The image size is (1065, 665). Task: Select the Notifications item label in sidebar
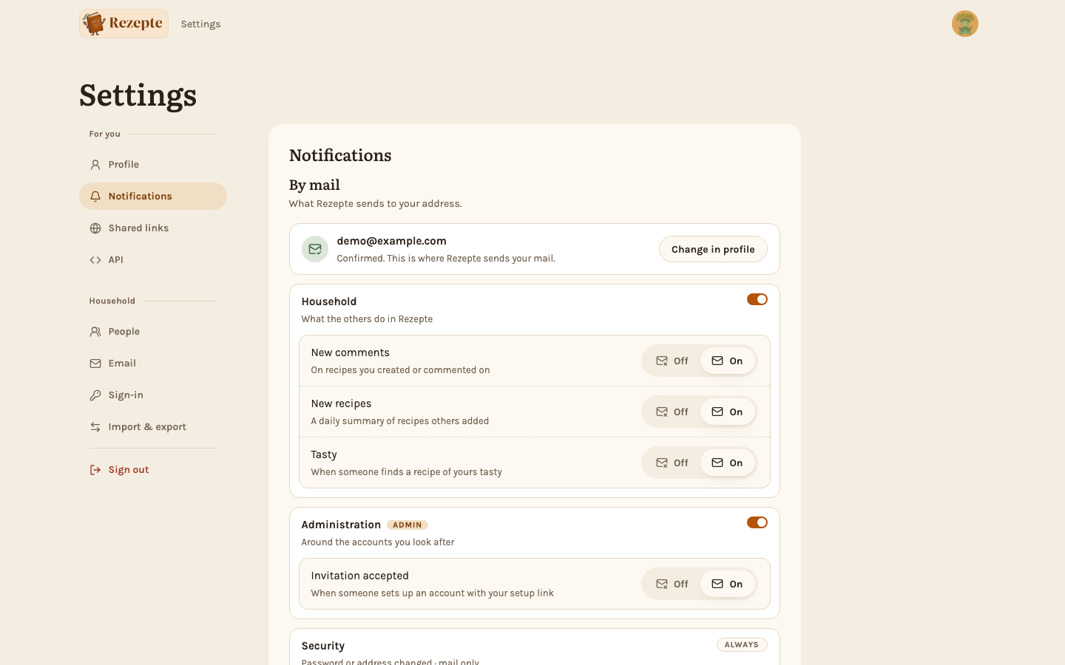tap(140, 197)
